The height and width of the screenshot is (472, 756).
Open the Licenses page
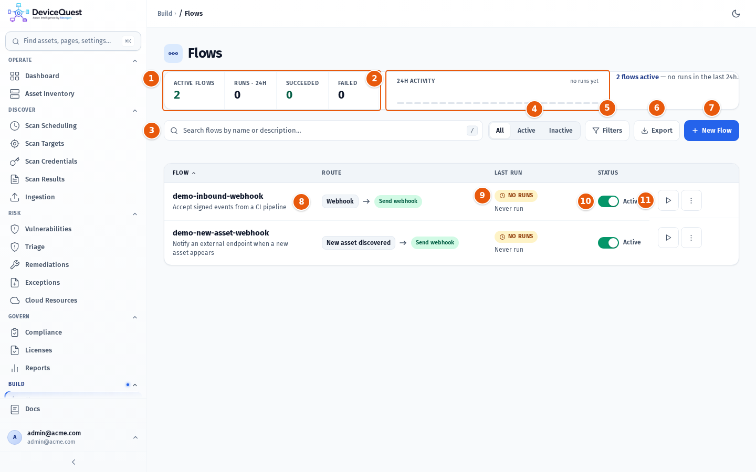(x=73, y=350)
